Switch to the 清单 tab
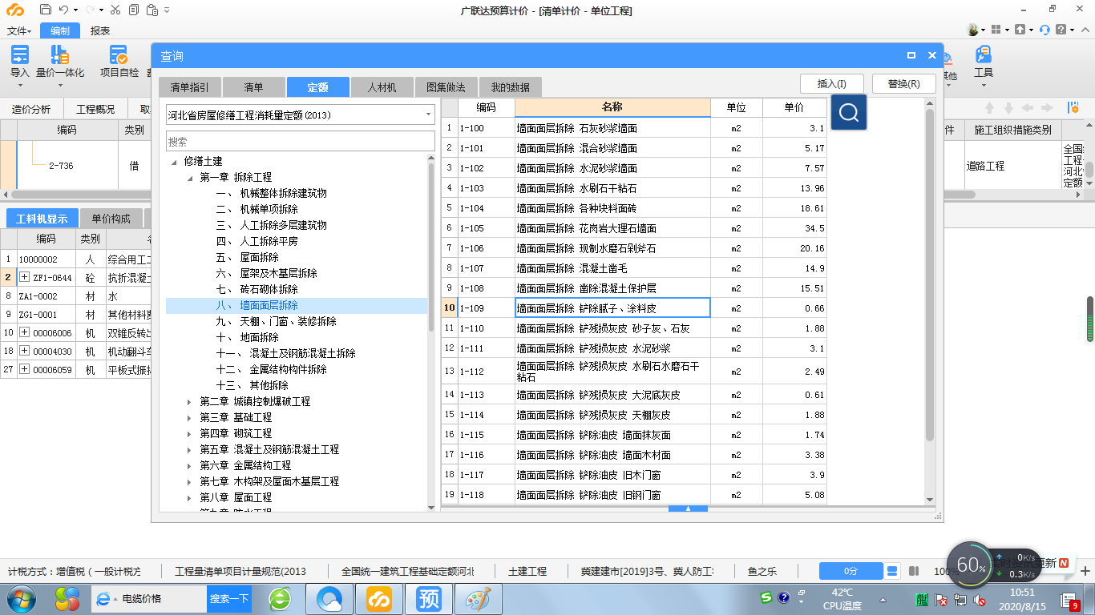This screenshot has height=615, width=1095. [253, 86]
